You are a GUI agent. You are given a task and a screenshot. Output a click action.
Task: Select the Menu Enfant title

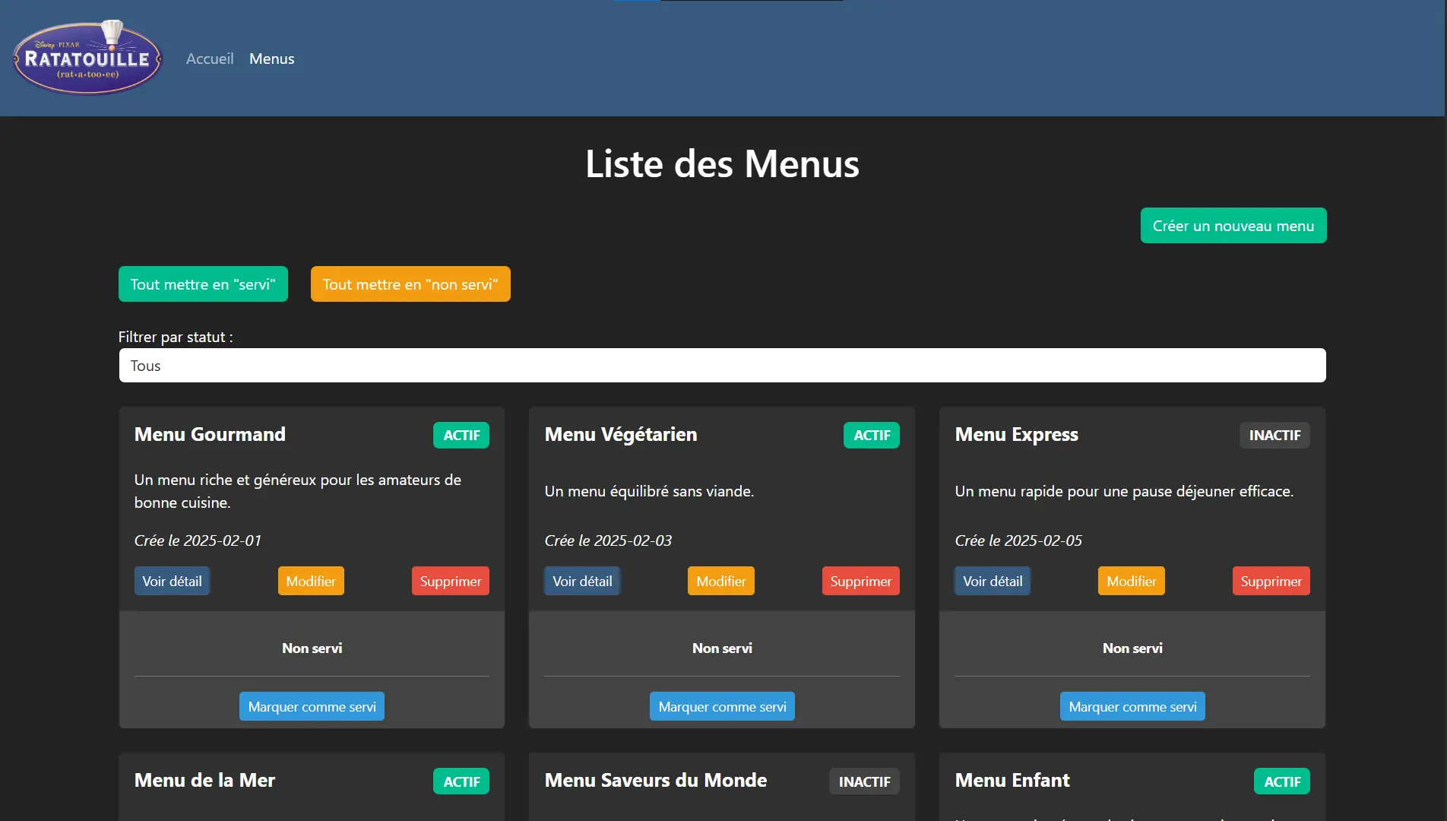pyautogui.click(x=1012, y=780)
